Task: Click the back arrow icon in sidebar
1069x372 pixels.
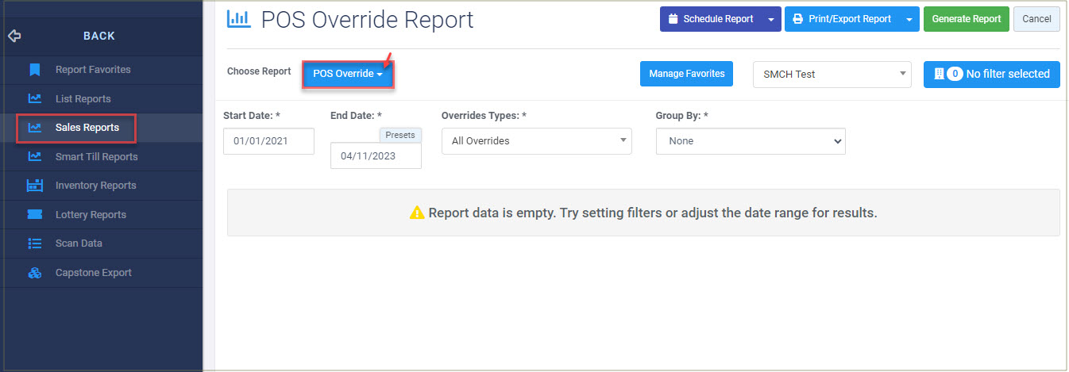Action: click(14, 36)
